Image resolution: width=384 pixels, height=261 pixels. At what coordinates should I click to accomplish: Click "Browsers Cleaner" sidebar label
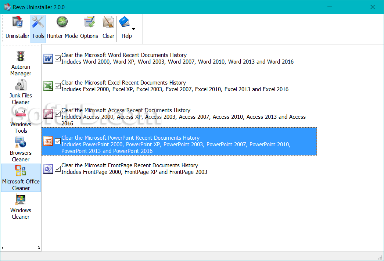coord(21,156)
